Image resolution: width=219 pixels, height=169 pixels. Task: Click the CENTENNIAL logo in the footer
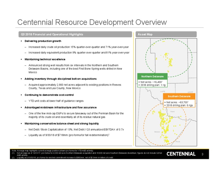[x=181, y=154]
